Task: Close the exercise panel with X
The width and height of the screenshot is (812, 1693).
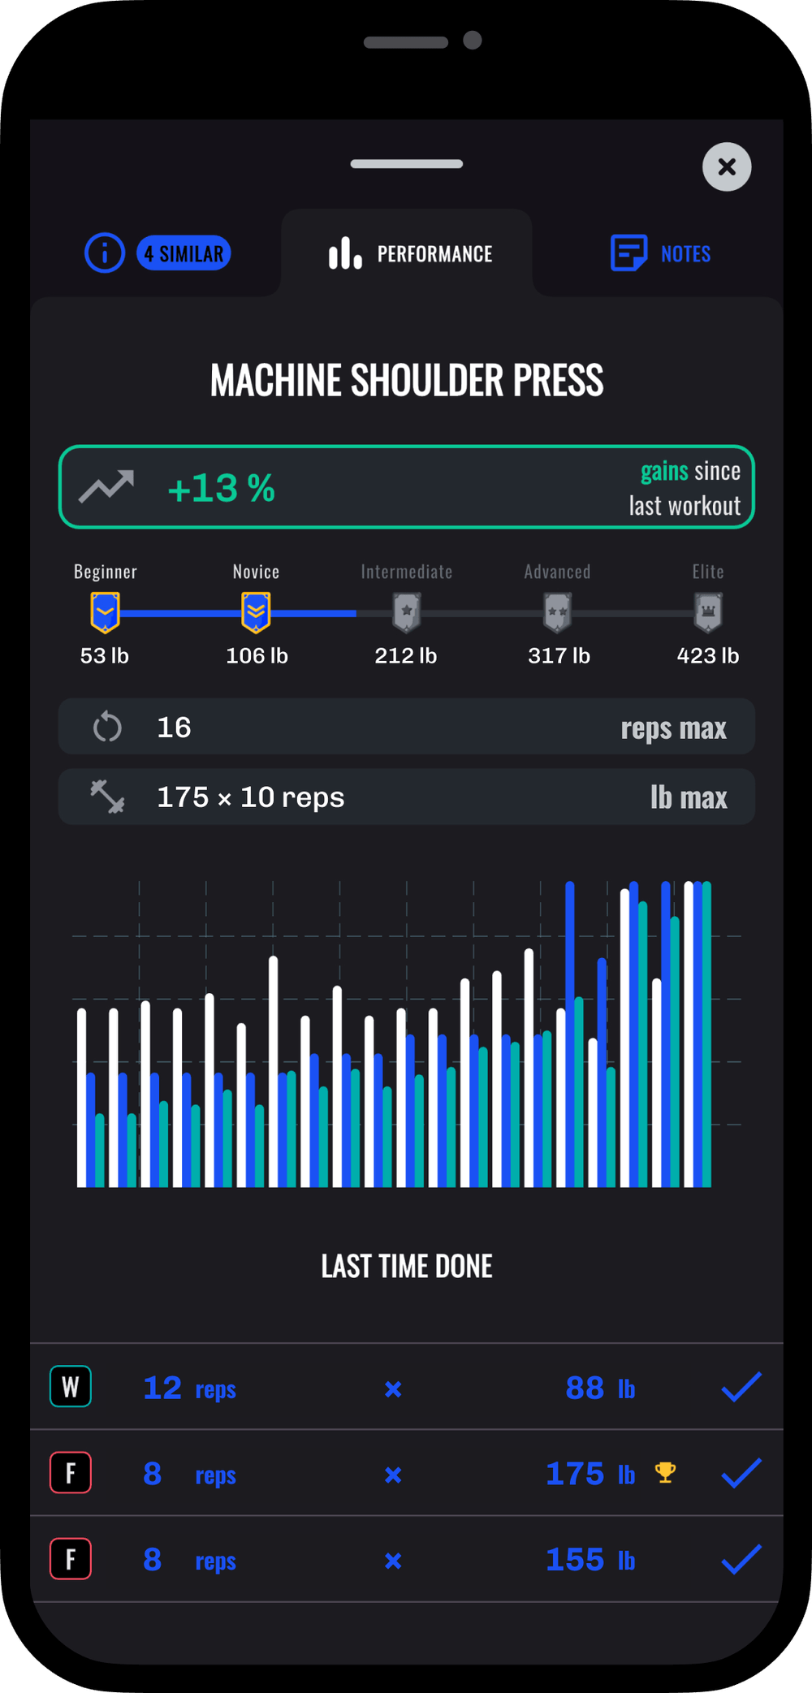Action: tap(727, 167)
